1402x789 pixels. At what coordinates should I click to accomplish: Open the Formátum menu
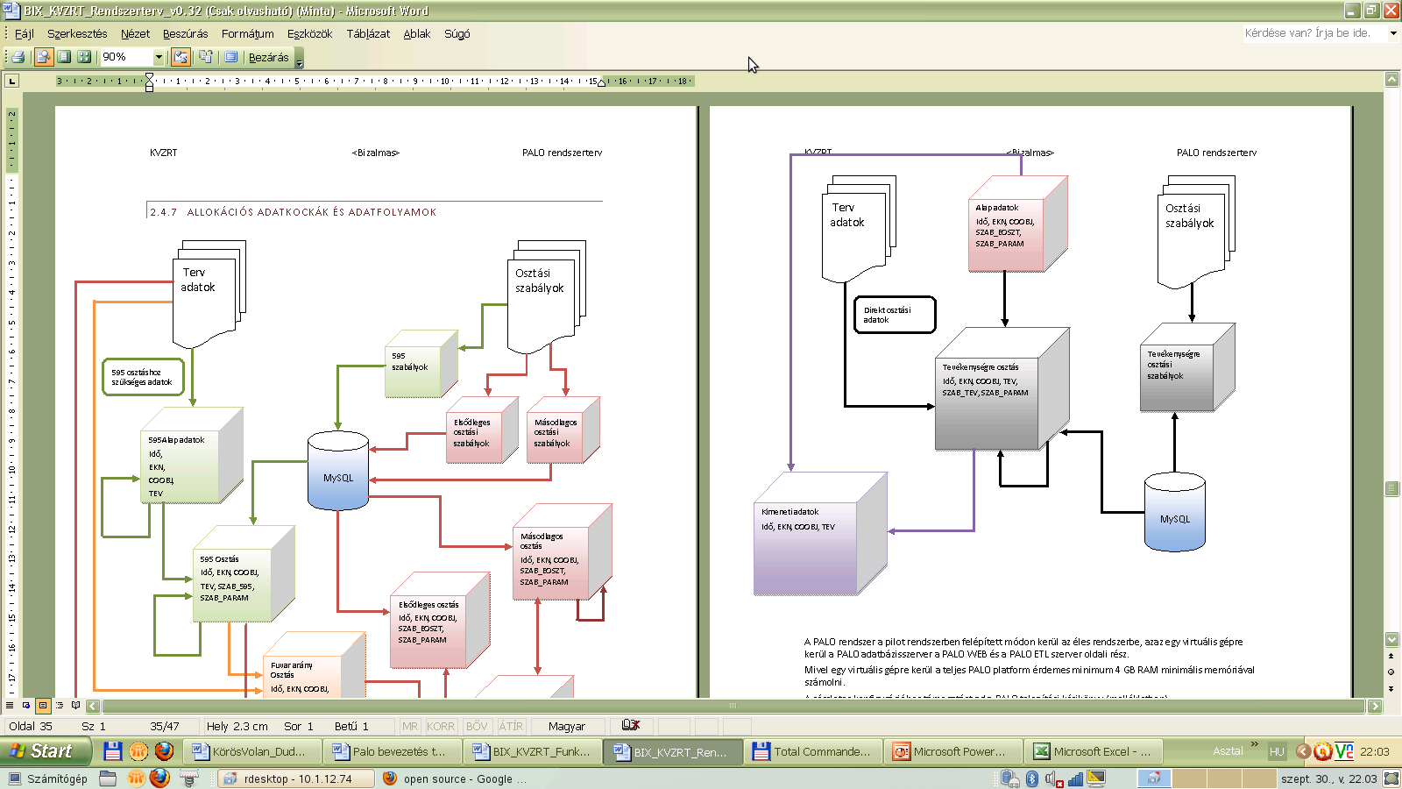pyautogui.click(x=247, y=33)
